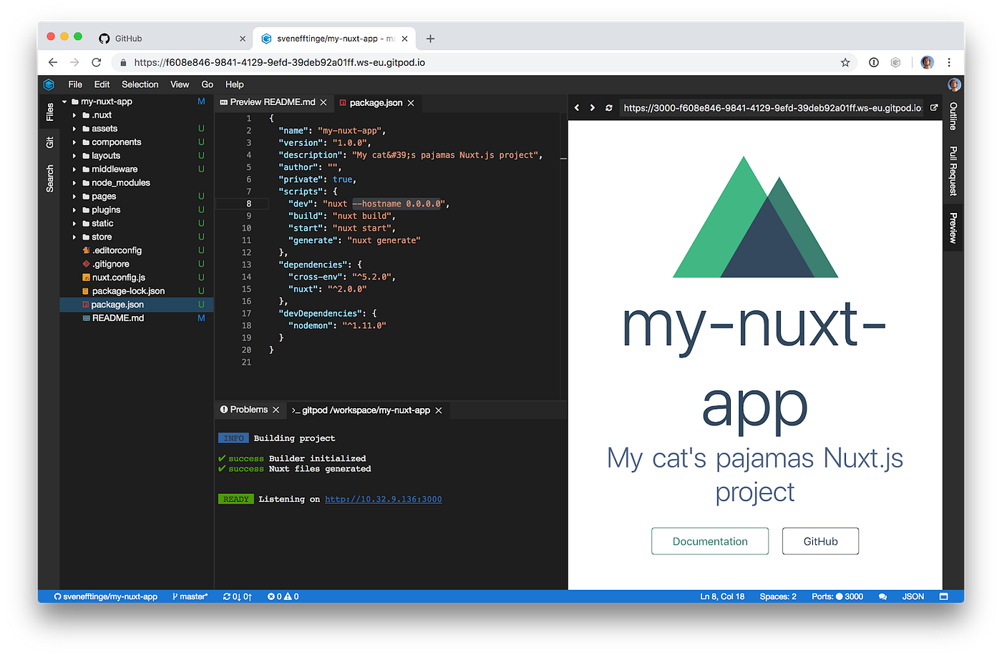Collapse the my-nuxt-app project root
The width and height of the screenshot is (1002, 657).
[x=64, y=101]
